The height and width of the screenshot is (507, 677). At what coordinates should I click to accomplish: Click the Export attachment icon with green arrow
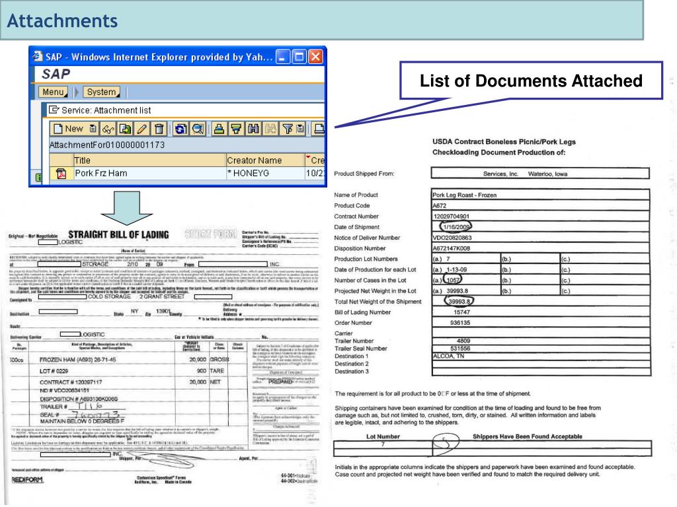[x=125, y=129]
